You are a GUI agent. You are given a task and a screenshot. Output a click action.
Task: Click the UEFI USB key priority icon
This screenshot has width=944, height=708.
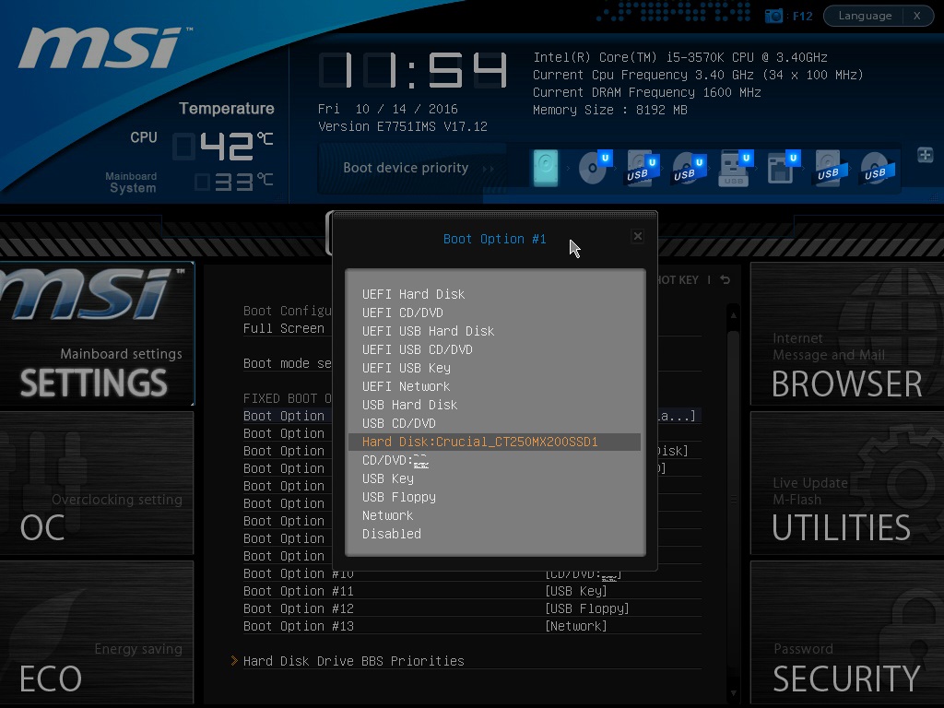click(x=736, y=168)
